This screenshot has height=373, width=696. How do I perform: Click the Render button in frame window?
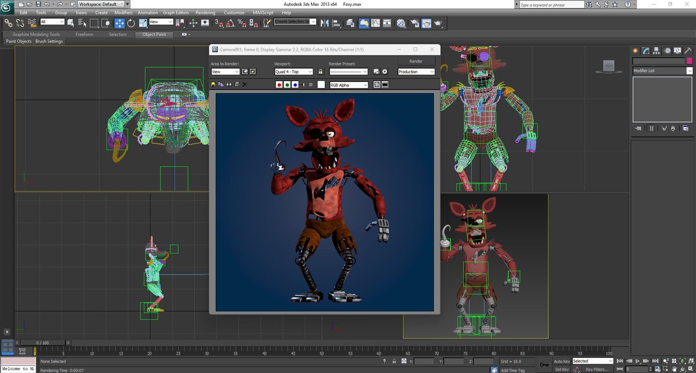point(416,61)
